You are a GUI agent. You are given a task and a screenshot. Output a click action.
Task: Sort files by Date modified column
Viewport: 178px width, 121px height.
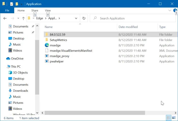point(128,27)
